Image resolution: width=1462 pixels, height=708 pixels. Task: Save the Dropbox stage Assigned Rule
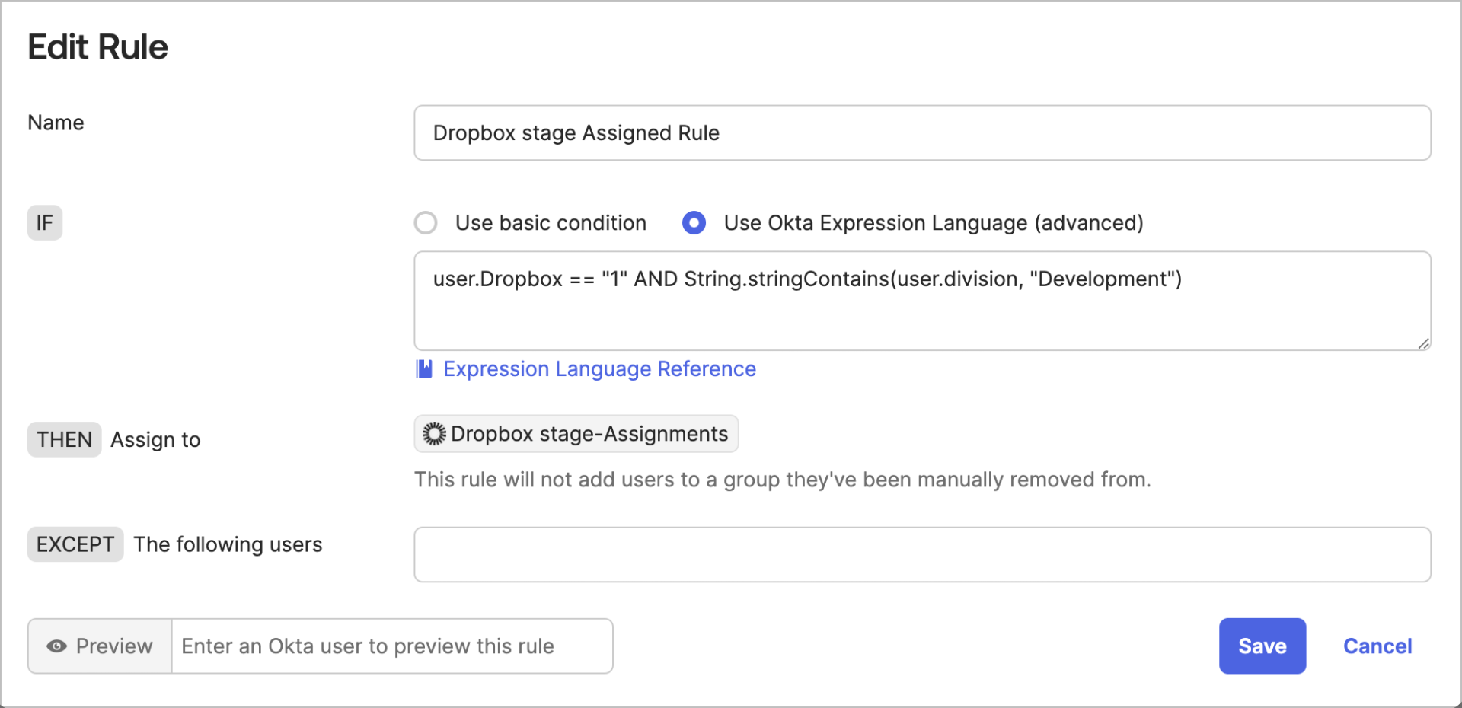click(1262, 646)
